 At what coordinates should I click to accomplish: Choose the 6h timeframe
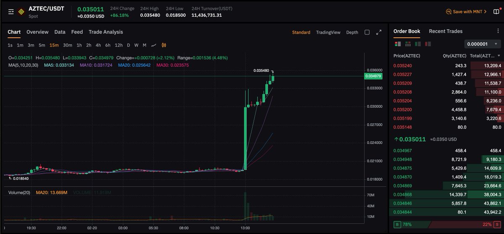tap(108, 45)
